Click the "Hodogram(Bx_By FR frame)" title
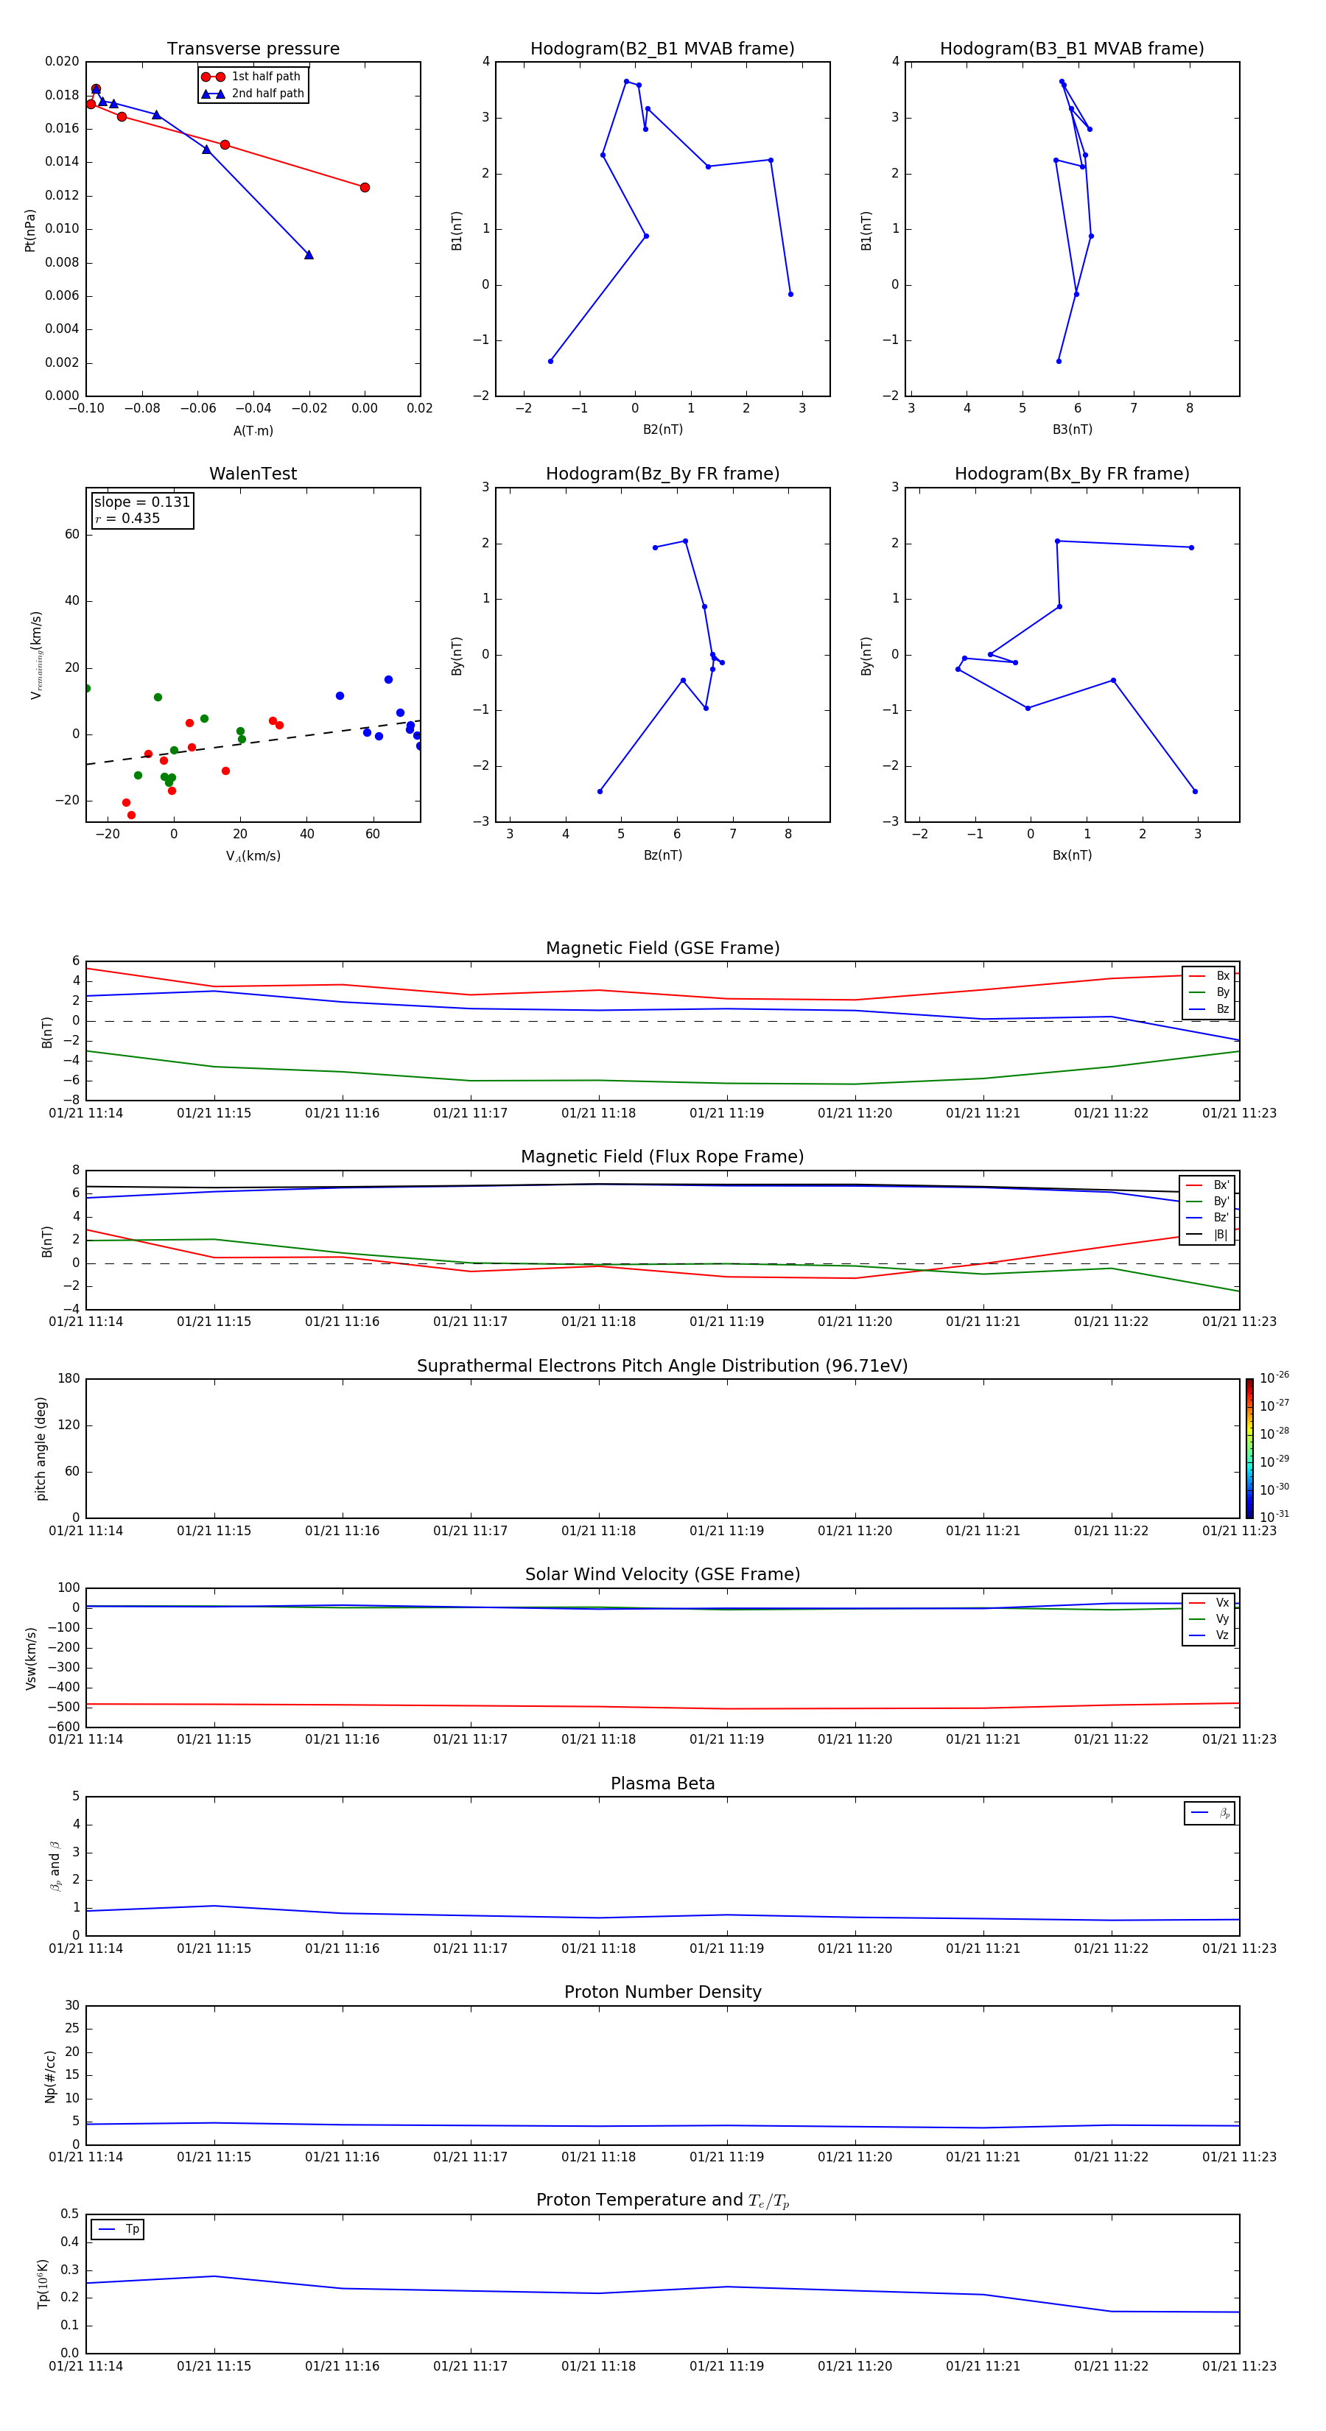 point(1072,474)
